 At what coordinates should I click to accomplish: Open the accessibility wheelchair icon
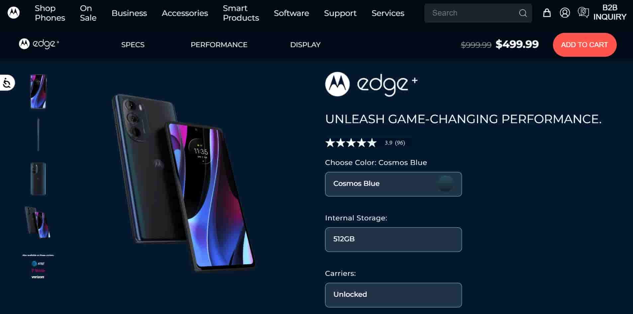7,83
